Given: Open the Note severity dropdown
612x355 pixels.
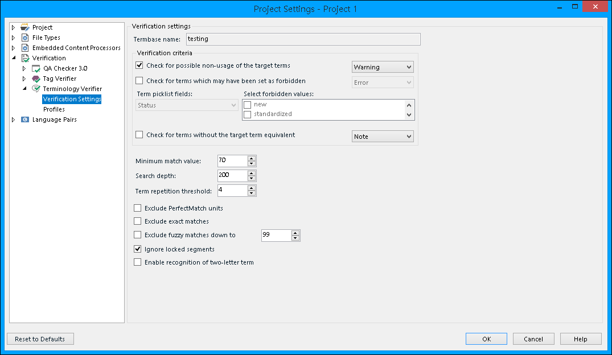Looking at the screenshot, I should click(383, 137).
